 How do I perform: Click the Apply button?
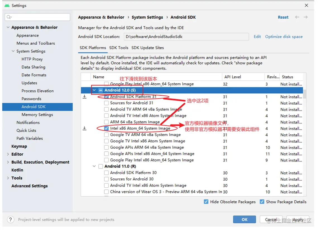[298, 219]
